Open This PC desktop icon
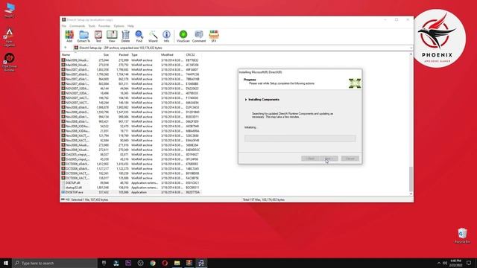Screen dimensions: 477x268 (10, 10)
